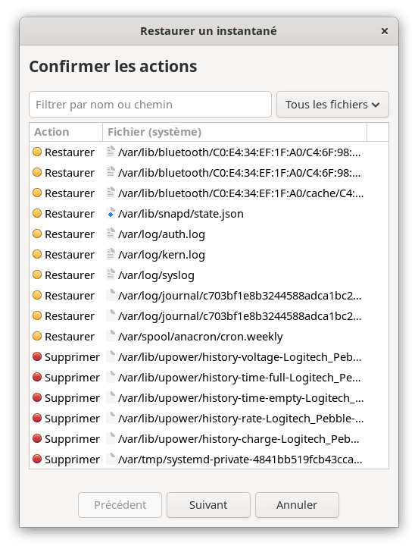Viewport: 418px width, 549px height.
Task: Click the file icon beside cron.weekly
Action: pos(111,336)
